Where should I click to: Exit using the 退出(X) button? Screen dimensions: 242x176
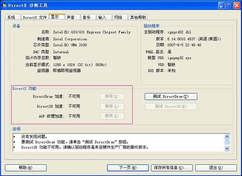216,168
